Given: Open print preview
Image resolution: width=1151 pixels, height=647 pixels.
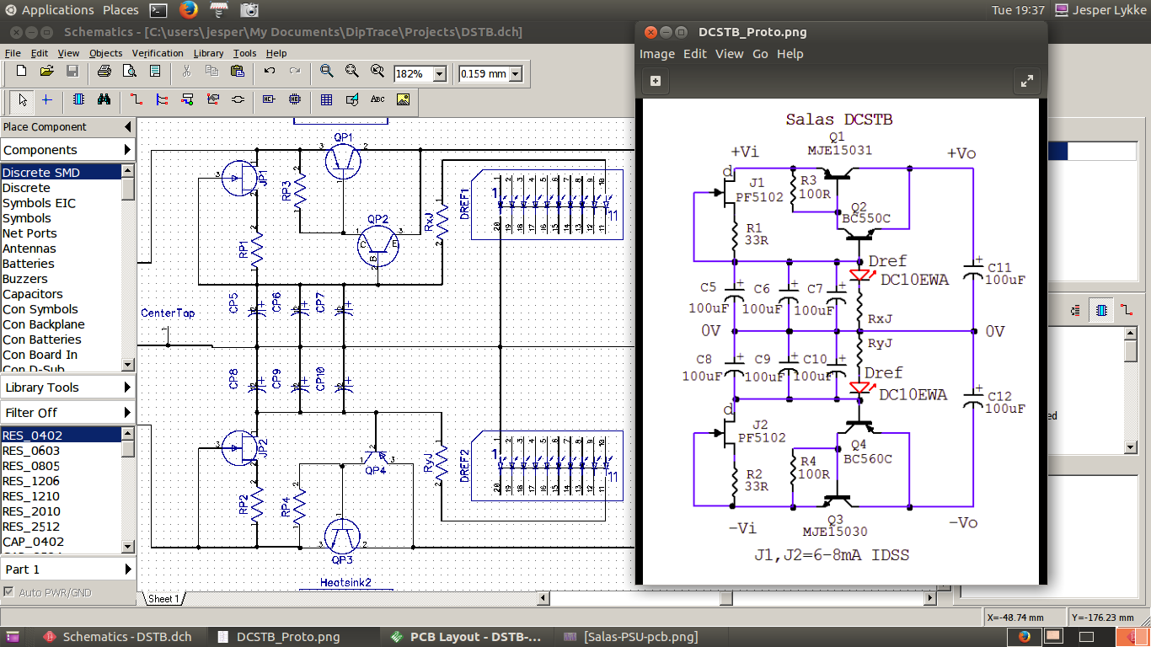Looking at the screenshot, I should point(130,72).
